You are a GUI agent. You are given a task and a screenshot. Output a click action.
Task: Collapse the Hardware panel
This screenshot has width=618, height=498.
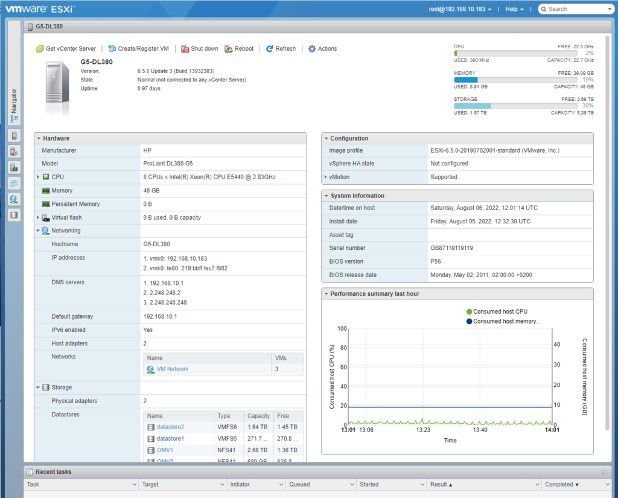pos(39,138)
